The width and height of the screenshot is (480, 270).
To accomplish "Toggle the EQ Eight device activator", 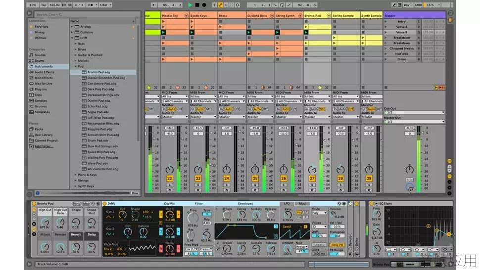I will [x=372, y=203].
